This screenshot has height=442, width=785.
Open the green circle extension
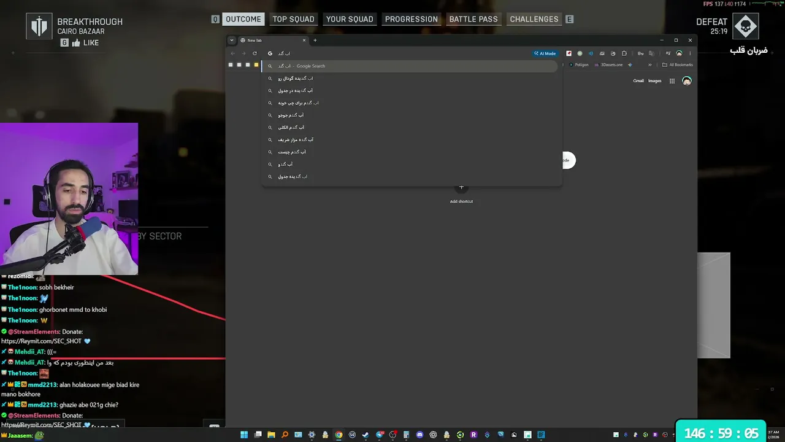point(580,53)
